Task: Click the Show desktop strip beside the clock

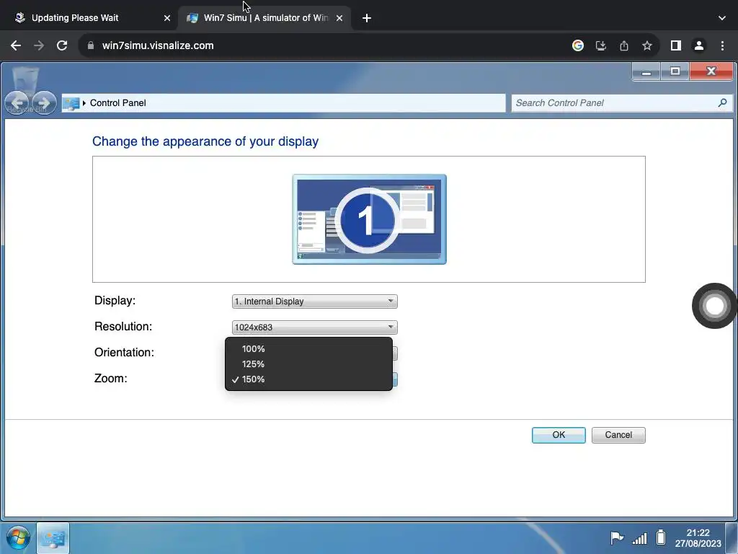Action: [732, 538]
